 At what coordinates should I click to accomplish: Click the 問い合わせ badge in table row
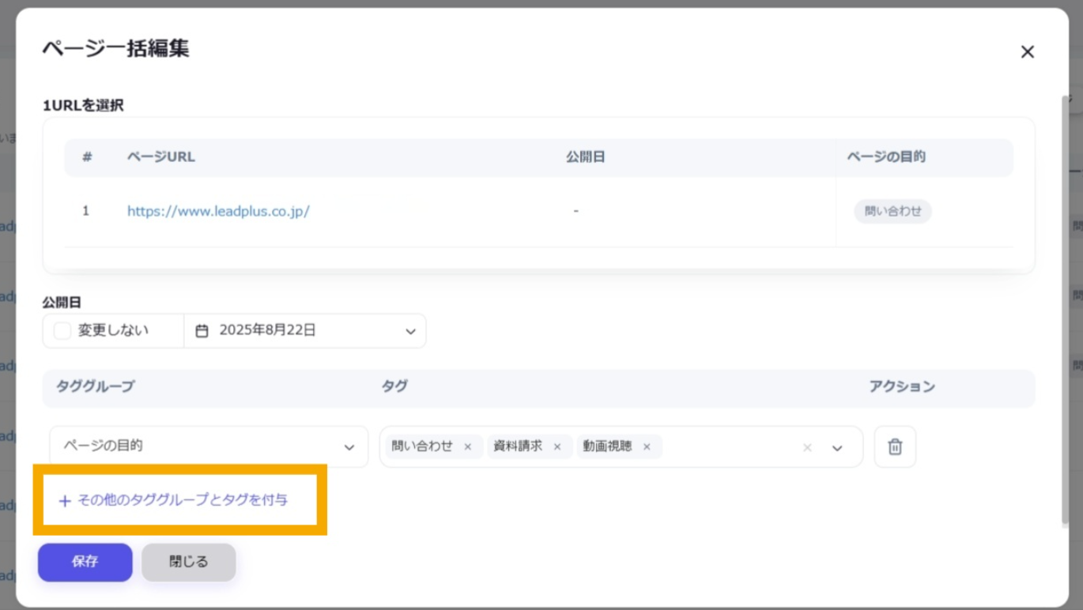[x=892, y=211]
